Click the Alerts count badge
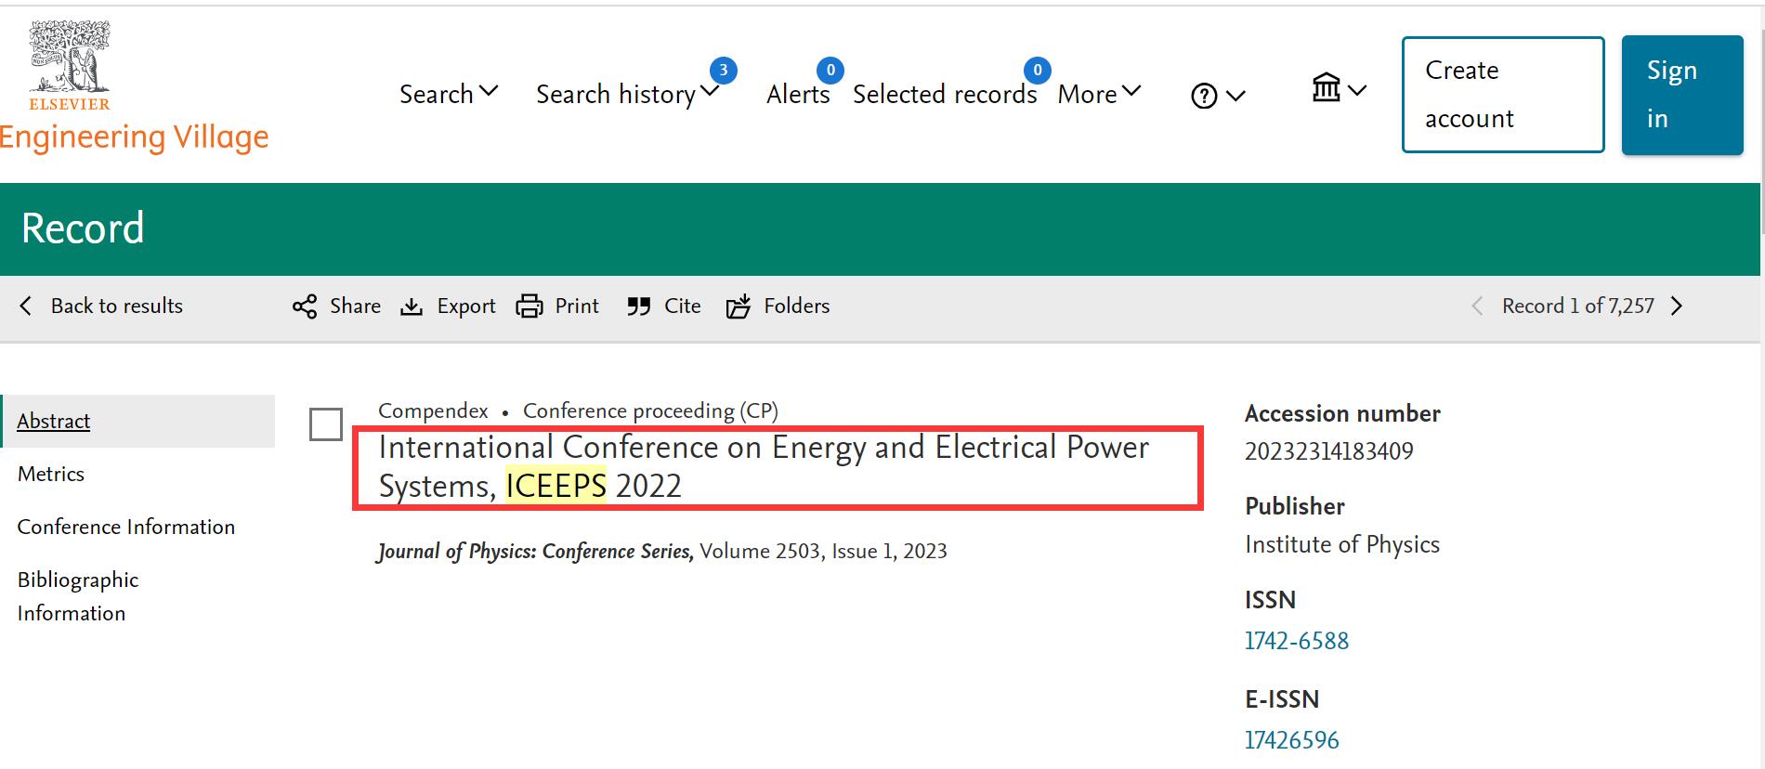1765x769 pixels. [830, 71]
